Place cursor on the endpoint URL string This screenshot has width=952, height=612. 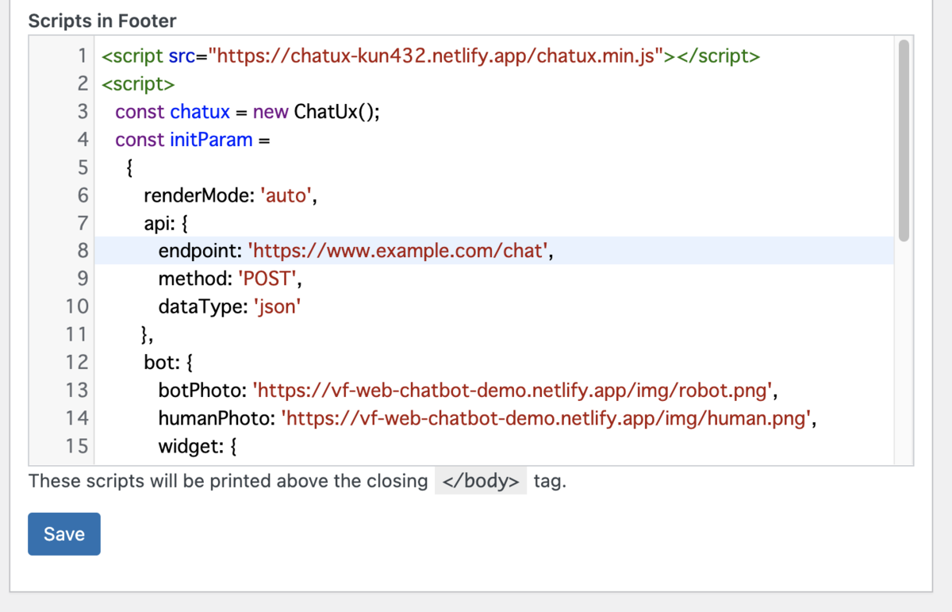[x=399, y=251]
